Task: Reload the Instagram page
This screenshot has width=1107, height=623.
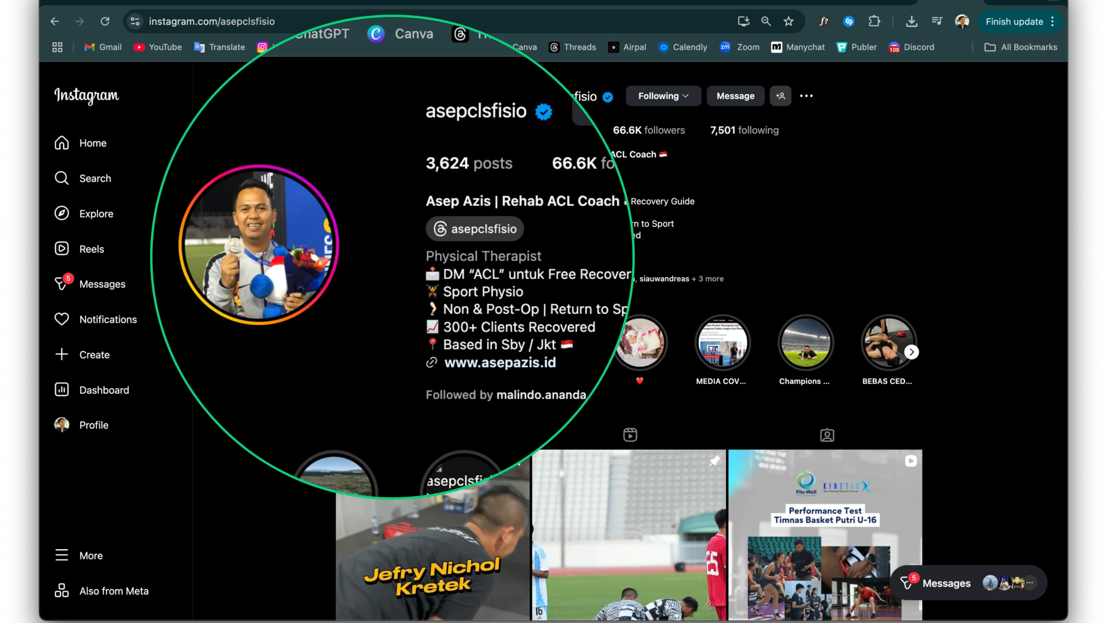Action: pos(105,21)
